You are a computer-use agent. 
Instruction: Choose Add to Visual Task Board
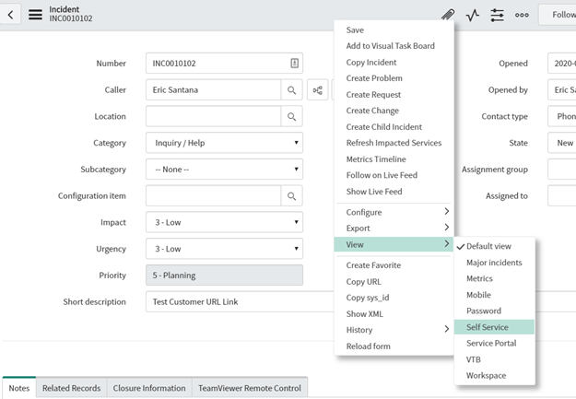394,46
